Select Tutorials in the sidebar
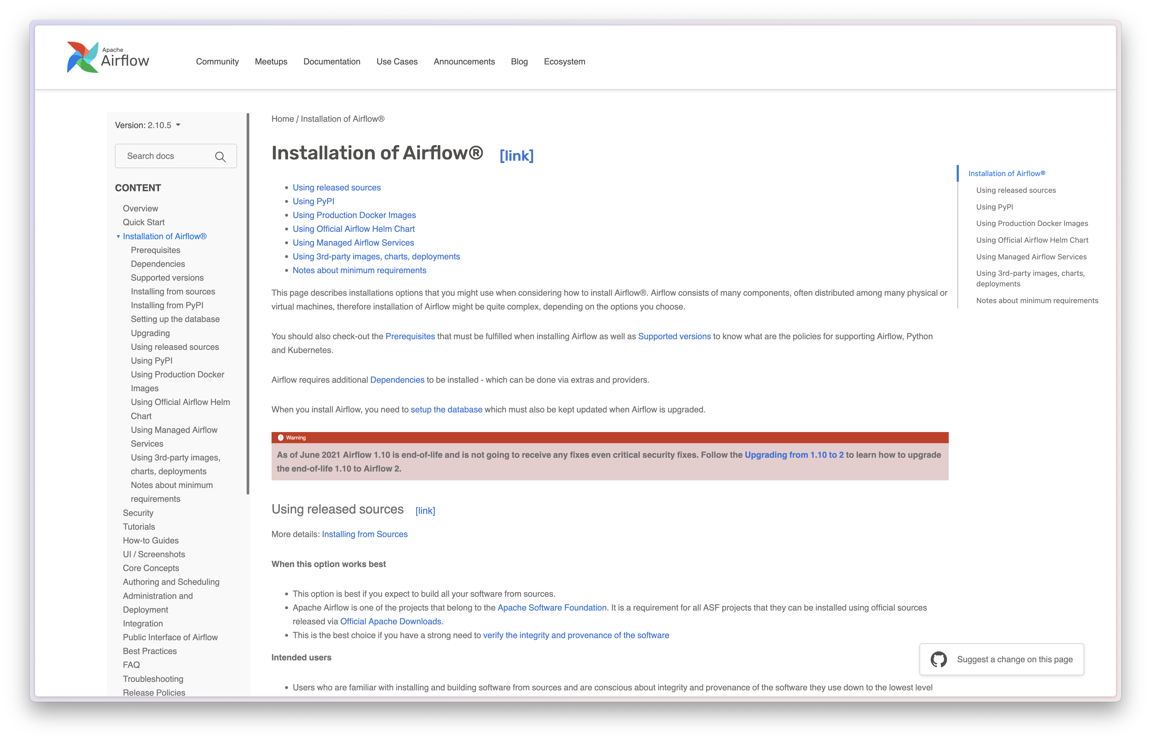The height and width of the screenshot is (741, 1151). 139,527
